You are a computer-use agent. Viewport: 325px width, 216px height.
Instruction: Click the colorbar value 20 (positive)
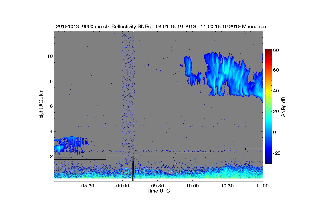click(x=277, y=112)
